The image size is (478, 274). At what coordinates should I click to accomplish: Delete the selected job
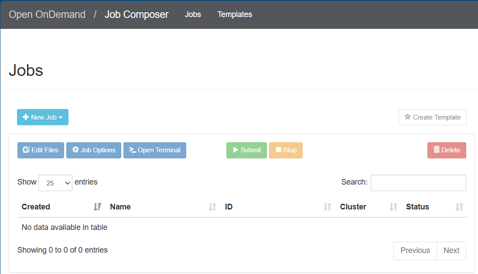tap(447, 150)
